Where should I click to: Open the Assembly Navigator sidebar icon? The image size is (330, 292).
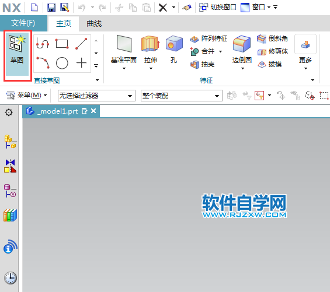(10, 142)
